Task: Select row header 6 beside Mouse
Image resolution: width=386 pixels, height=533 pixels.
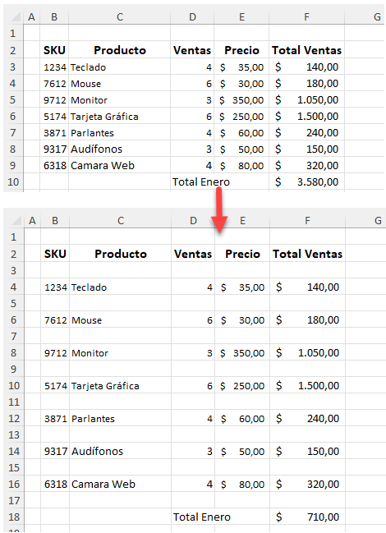Action: tap(14, 319)
